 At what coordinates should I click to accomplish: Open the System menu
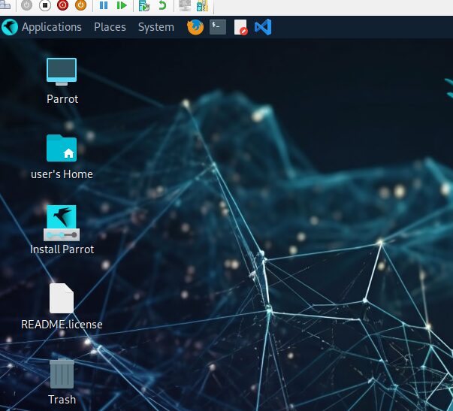[156, 27]
